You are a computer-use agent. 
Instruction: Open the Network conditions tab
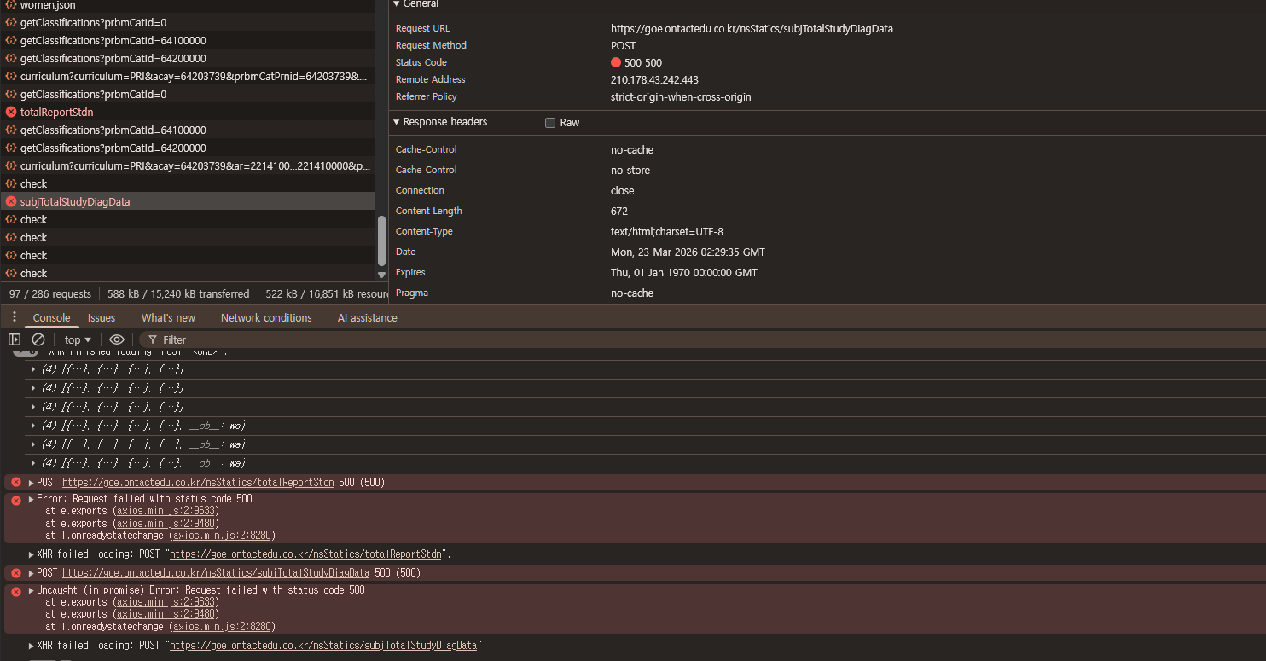(266, 317)
